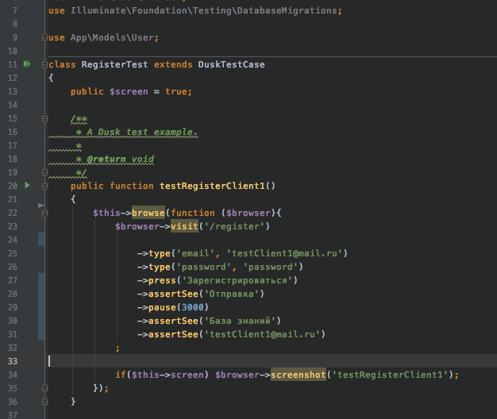Collapse the testRegisterClient1 function fold marker
Image resolution: width=497 pixels, height=419 pixels.
point(44,186)
